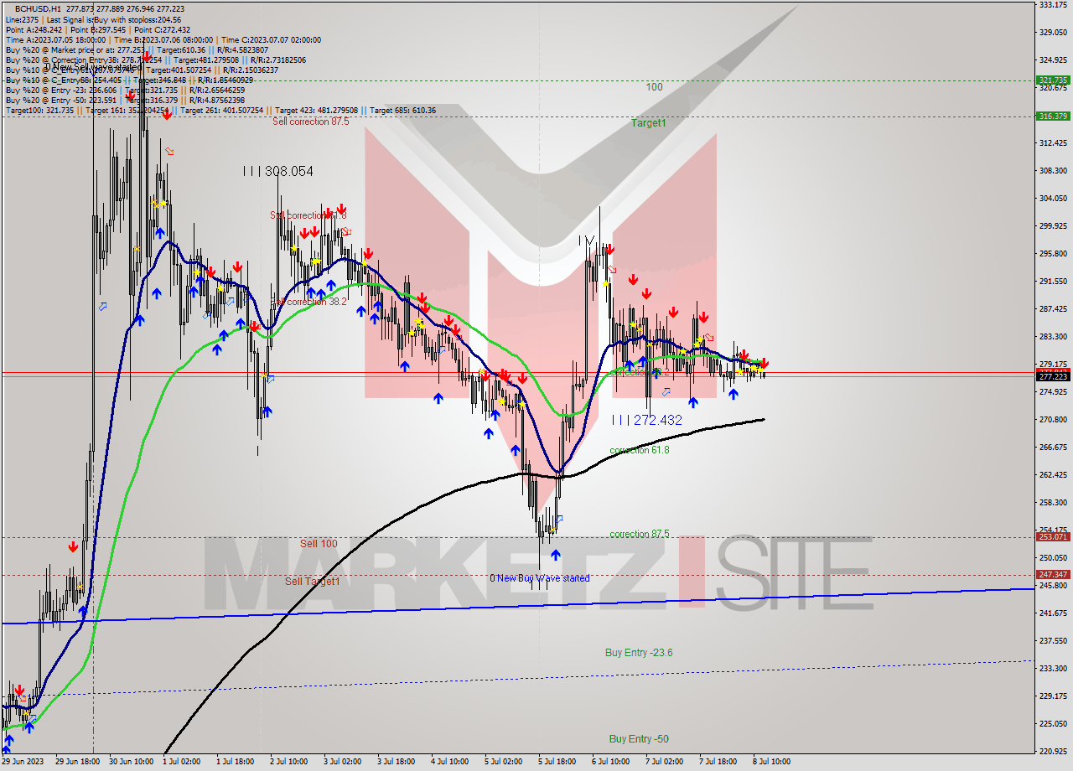Image resolution: width=1073 pixels, height=771 pixels.
Task: Click the 30 Jun 10:00 time label
Action: [131, 762]
